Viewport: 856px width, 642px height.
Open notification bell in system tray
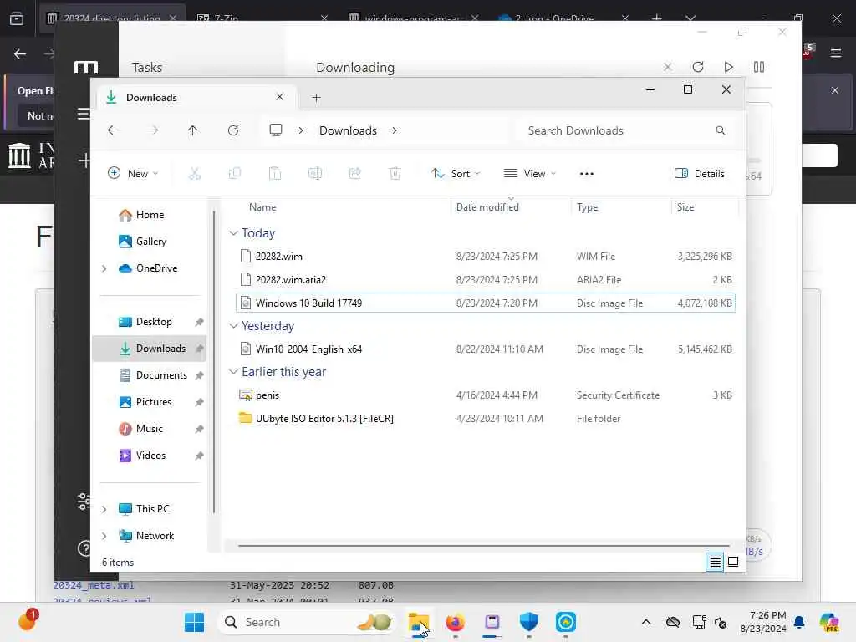(x=799, y=622)
